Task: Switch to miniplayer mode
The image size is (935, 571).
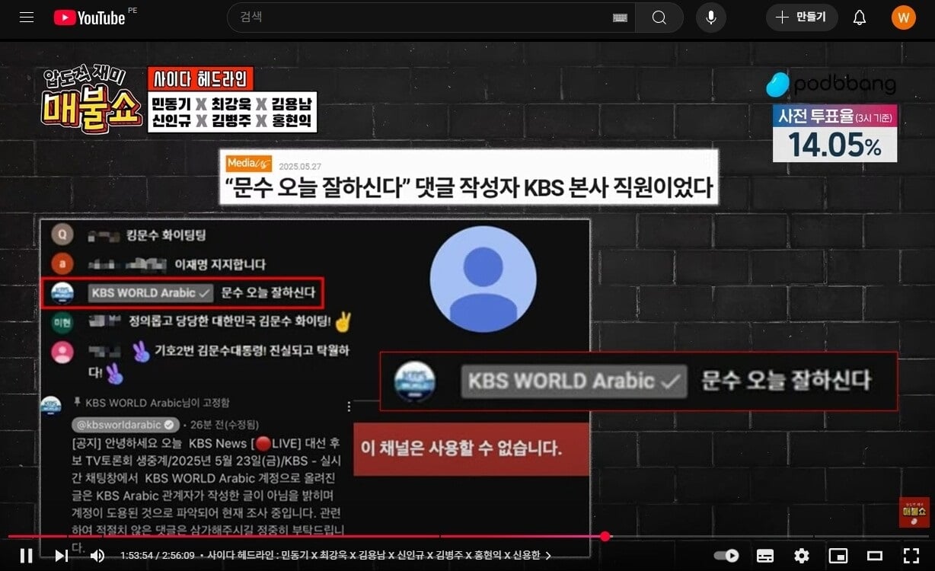Action: pyautogui.click(x=838, y=556)
